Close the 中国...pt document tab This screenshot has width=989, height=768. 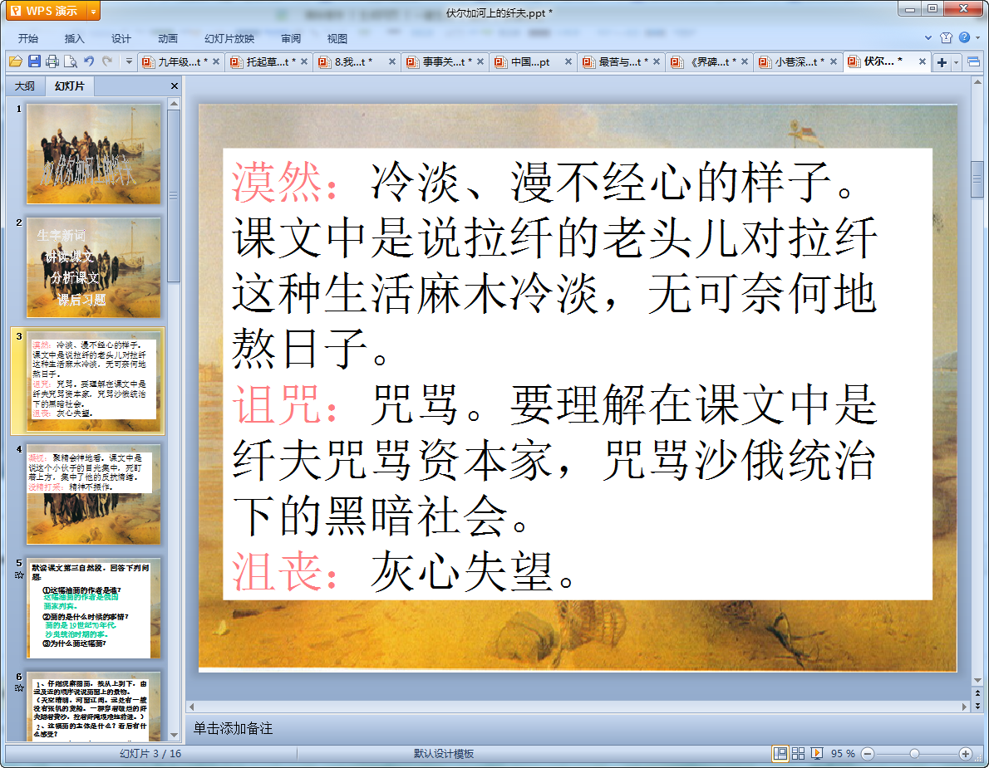(568, 61)
